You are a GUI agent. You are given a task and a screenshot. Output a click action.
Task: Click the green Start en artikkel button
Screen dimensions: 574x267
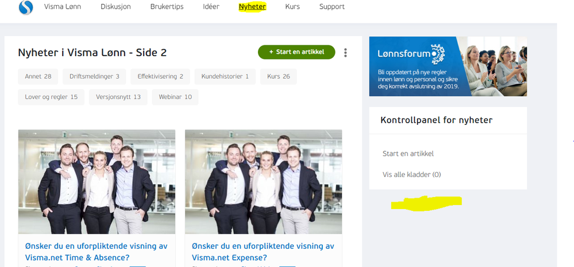(x=296, y=52)
